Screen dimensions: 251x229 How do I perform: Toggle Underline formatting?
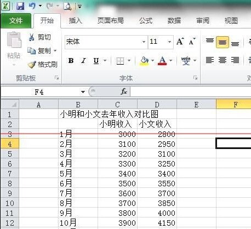tap(96, 60)
